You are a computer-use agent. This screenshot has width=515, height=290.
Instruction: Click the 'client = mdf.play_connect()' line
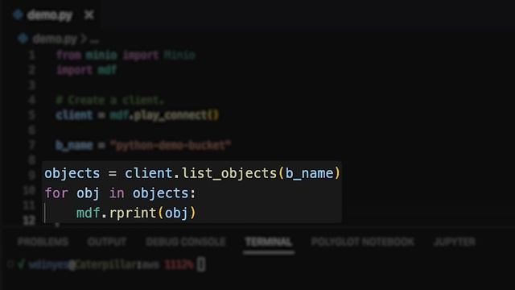coord(138,115)
